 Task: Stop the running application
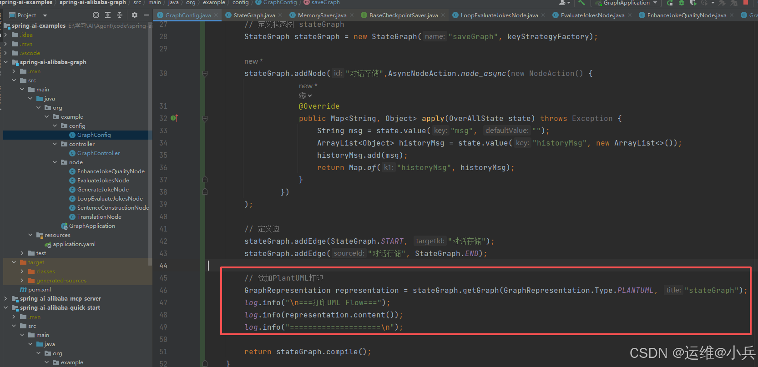746,2
